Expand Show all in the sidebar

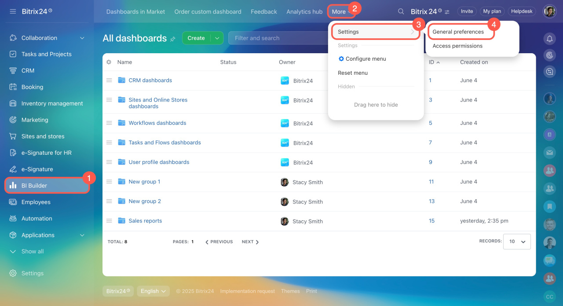click(27, 251)
